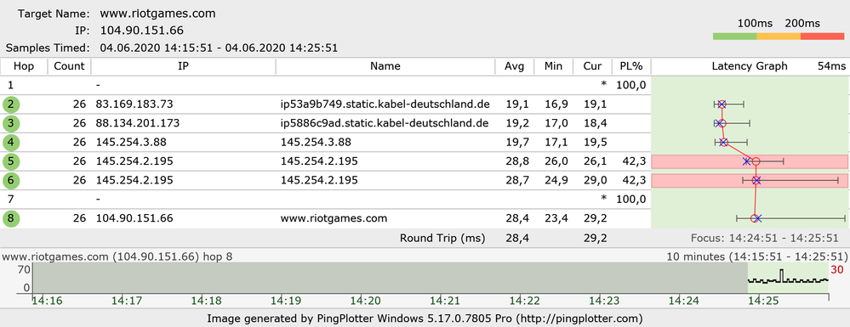Click hostname ip5886c9ad.static.kabel-deutschland.de
The height and width of the screenshot is (327, 850).
click(x=385, y=123)
